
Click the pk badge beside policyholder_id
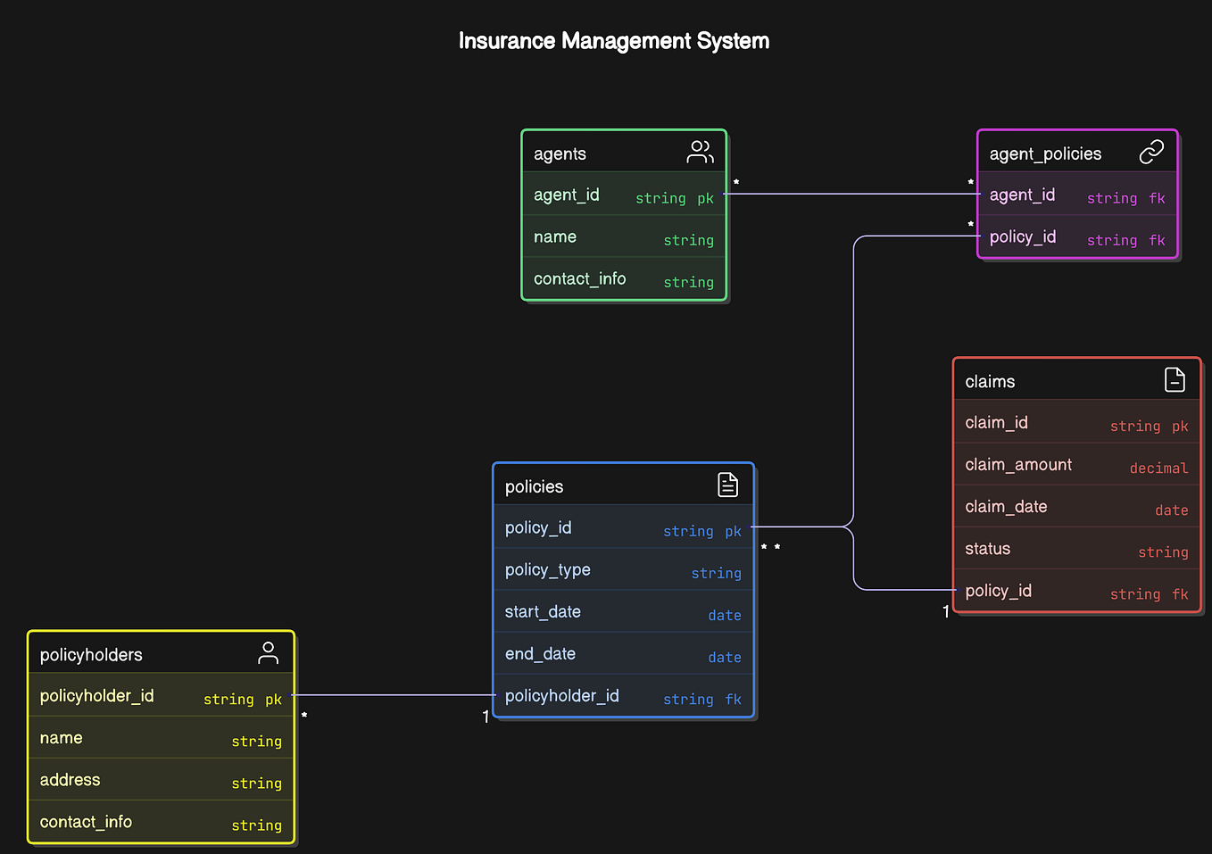click(x=273, y=700)
